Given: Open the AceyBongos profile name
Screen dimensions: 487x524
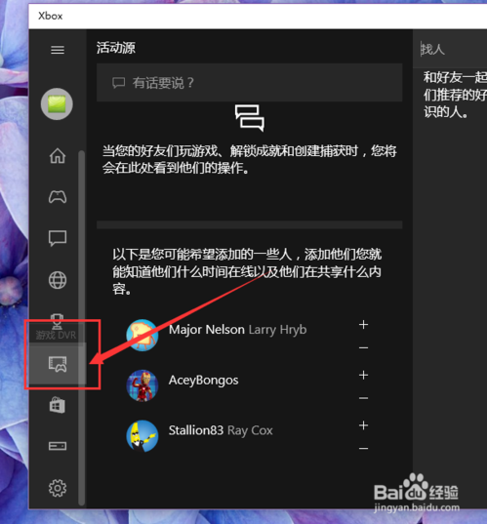Looking at the screenshot, I should coord(204,381).
